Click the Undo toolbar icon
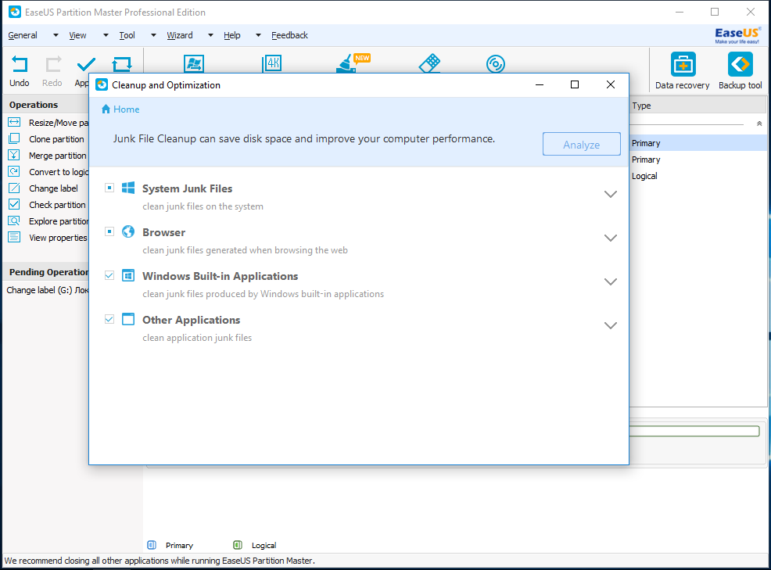The image size is (771, 570). [20, 64]
